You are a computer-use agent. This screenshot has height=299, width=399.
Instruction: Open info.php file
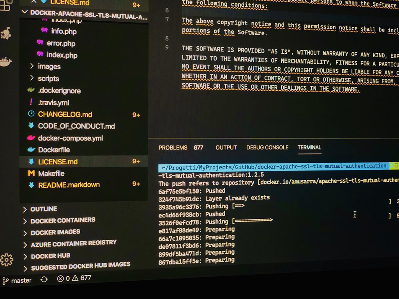coord(64,31)
